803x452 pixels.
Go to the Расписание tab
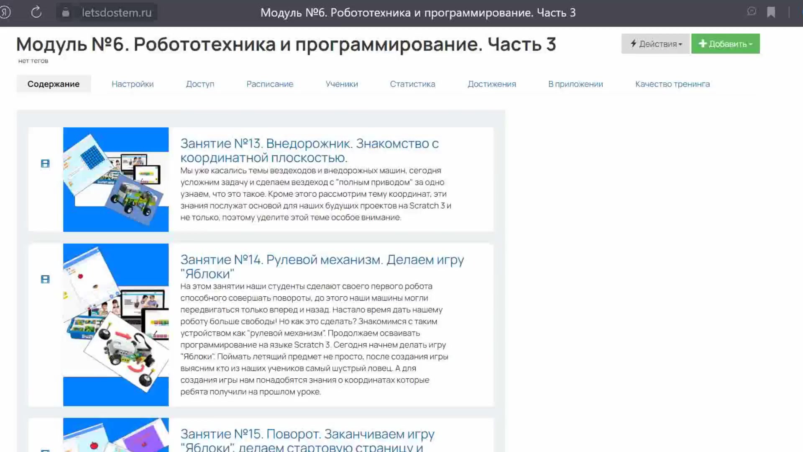tap(270, 84)
